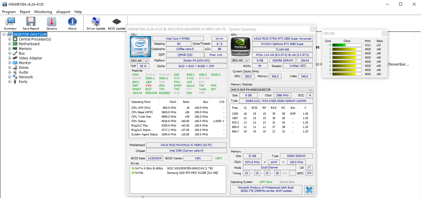This screenshot has width=421, height=198.
Task: Select Network in the tree
Action: [26, 77]
